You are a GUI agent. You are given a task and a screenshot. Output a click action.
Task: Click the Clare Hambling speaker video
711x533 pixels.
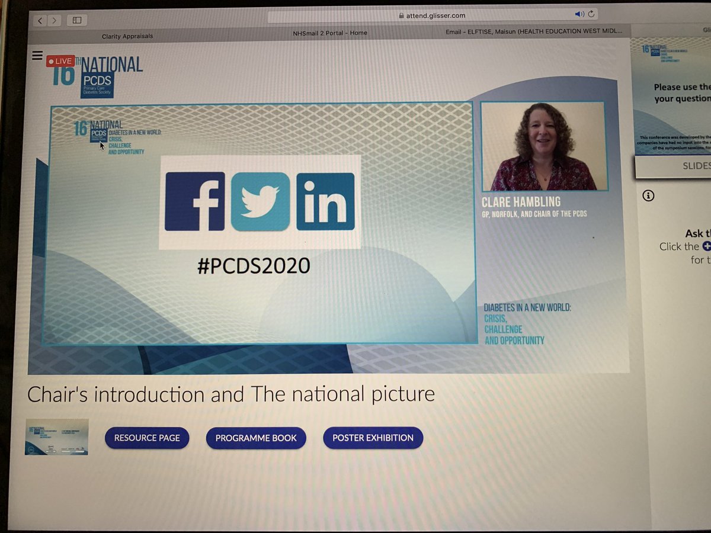coord(544,146)
